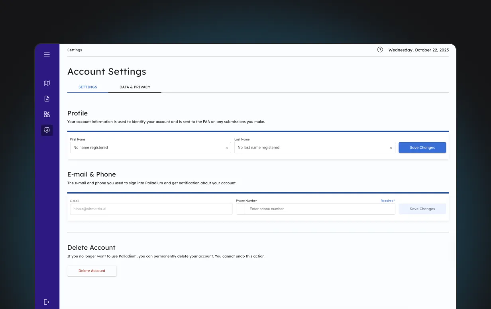Clear the Last Name field
Viewport: 491px width, 309px height.
(x=391, y=148)
